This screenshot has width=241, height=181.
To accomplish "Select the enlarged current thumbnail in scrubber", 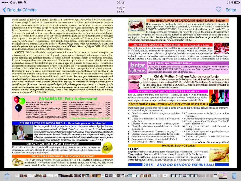I will coord(223,176).
